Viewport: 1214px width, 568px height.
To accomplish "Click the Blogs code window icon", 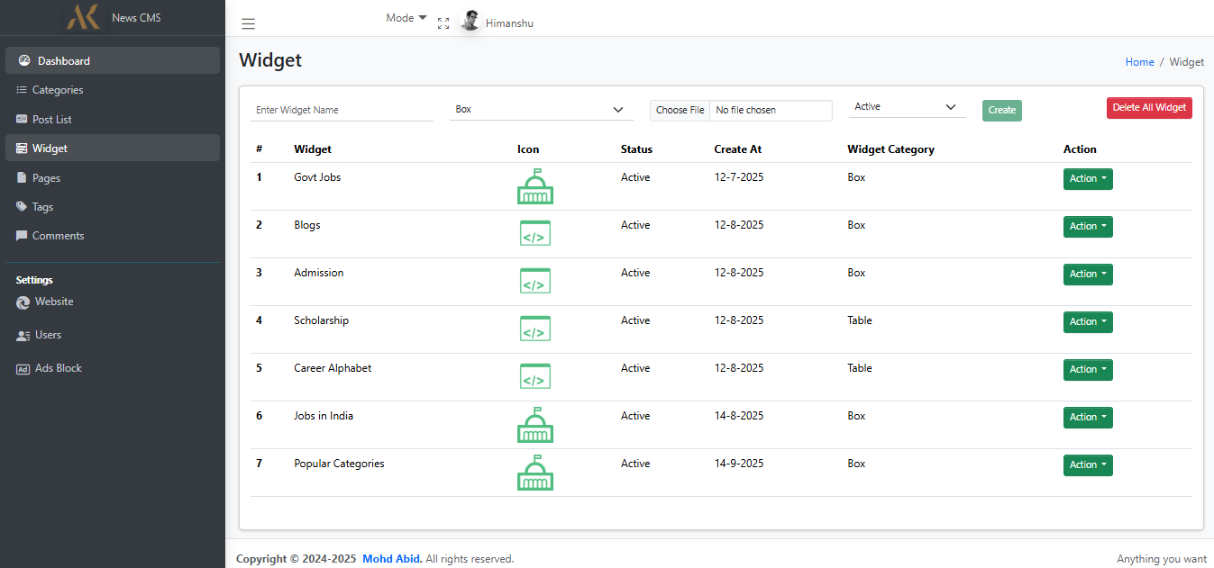I will click(534, 233).
